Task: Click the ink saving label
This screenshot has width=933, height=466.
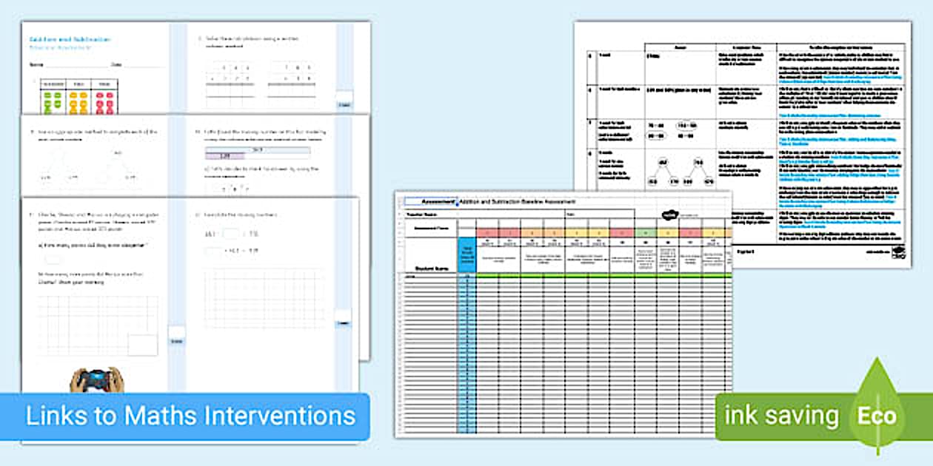Action: pyautogui.click(x=781, y=416)
